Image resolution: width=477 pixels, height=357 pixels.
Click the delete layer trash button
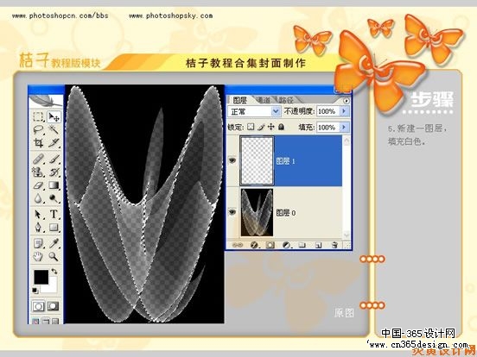pyautogui.click(x=334, y=245)
